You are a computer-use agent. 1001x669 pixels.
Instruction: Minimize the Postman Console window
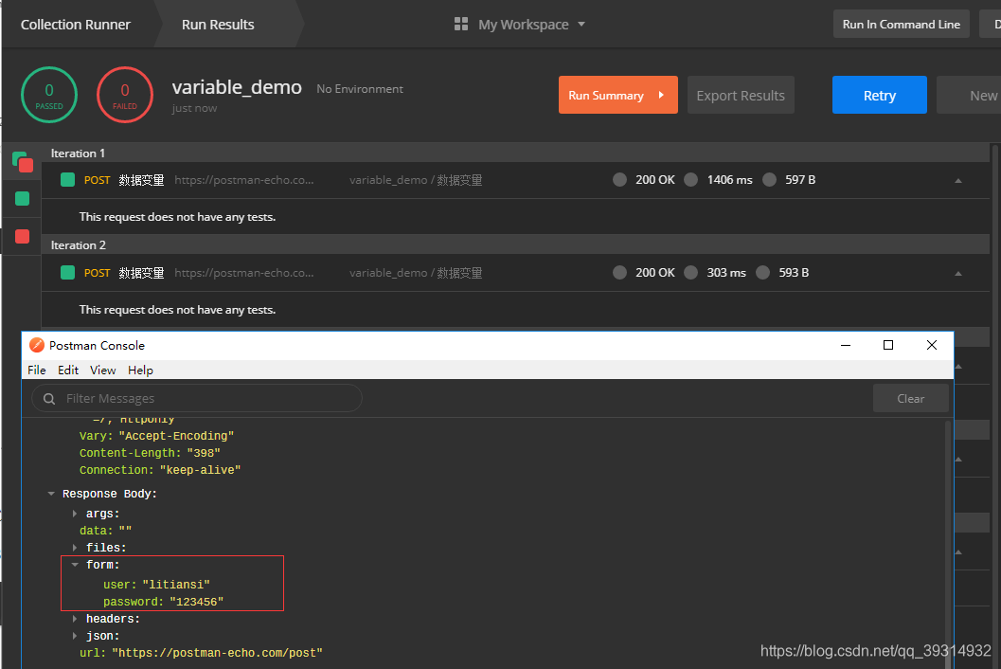(x=846, y=345)
